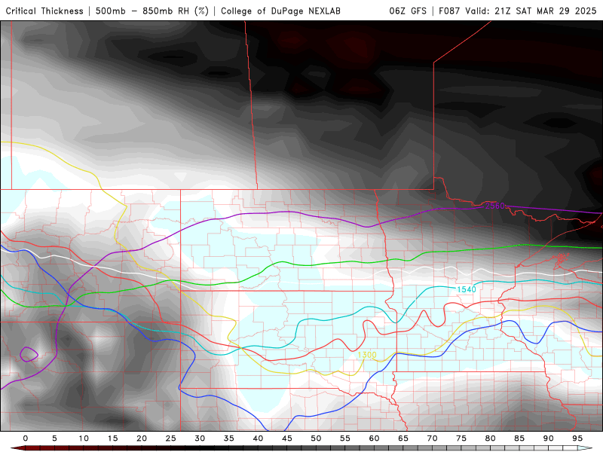The width and height of the screenshot is (603, 452).
Task: Select the "75" color scale label
Action: pyautogui.click(x=461, y=438)
